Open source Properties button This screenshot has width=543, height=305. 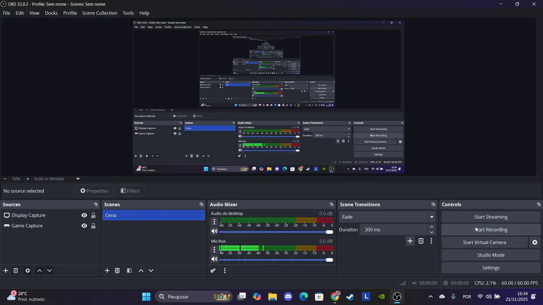click(94, 191)
